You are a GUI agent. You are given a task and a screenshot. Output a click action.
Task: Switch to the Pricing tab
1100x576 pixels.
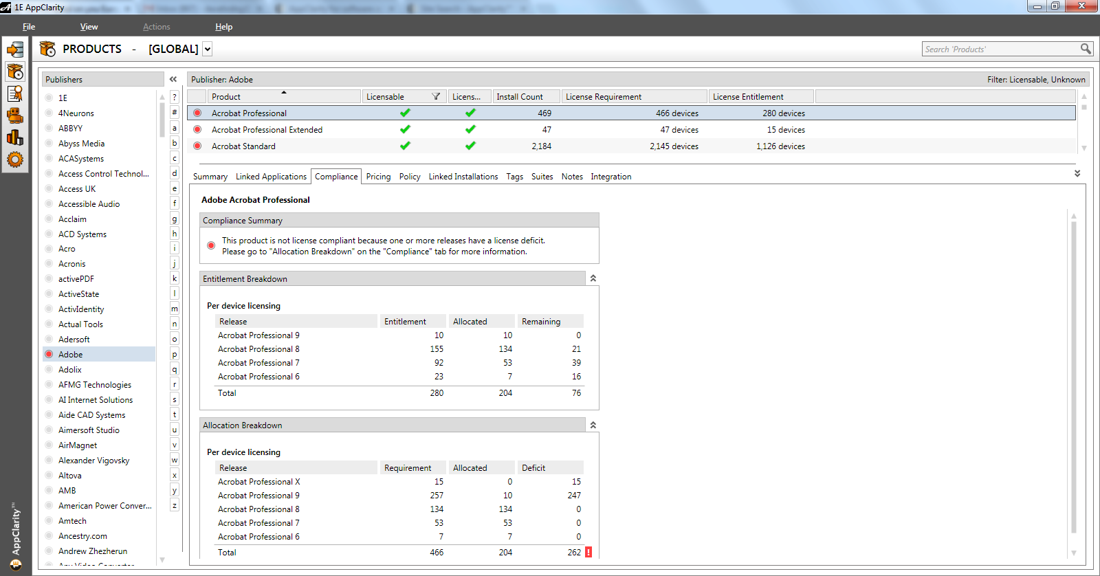(378, 177)
